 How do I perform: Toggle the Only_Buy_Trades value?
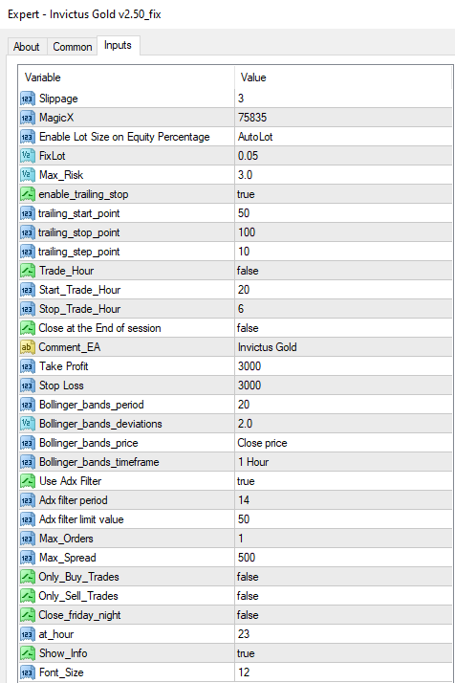(343, 577)
